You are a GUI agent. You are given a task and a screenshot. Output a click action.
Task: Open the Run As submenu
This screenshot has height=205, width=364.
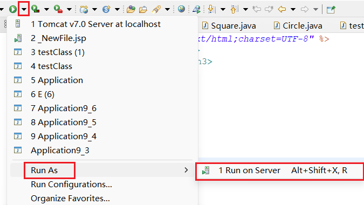coord(102,170)
